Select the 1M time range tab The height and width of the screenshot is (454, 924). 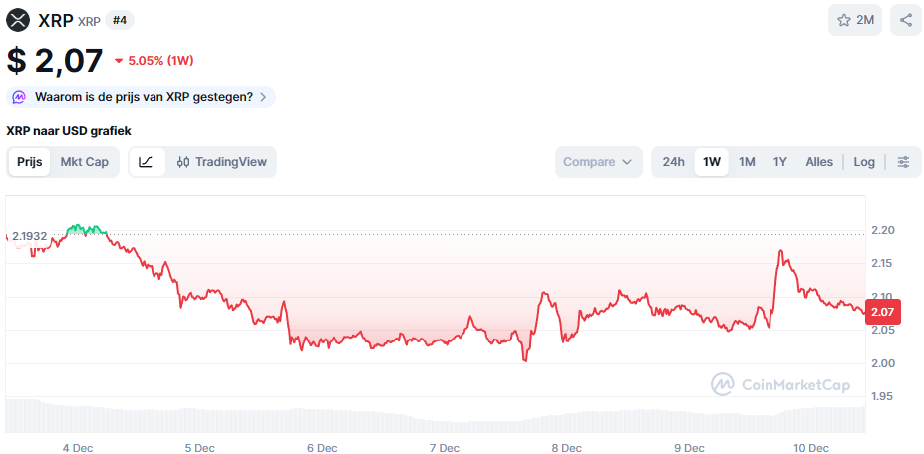coord(747,162)
